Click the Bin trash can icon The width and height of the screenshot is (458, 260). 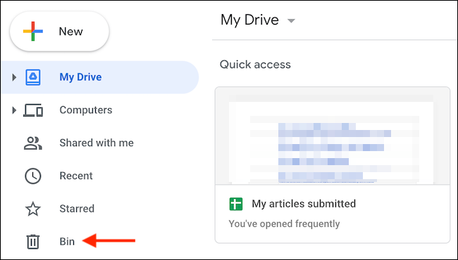point(33,242)
